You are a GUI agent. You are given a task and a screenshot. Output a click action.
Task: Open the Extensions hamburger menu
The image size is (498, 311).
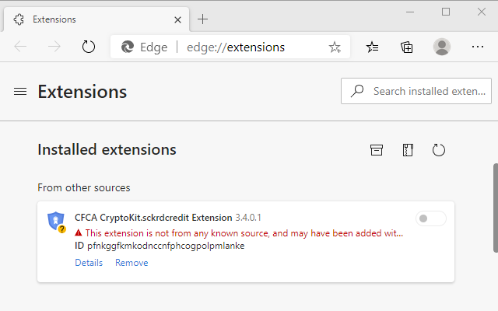pos(20,92)
